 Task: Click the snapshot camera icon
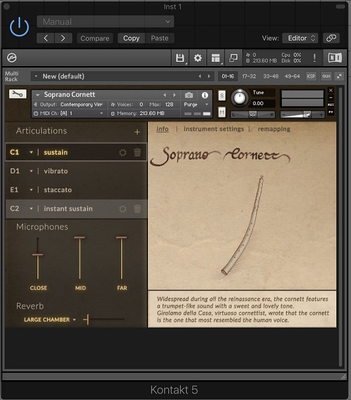click(189, 95)
